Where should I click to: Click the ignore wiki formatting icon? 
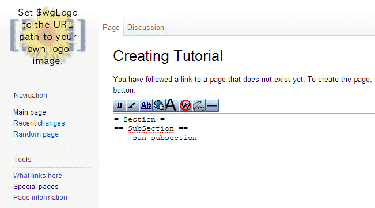pyautogui.click(x=185, y=105)
